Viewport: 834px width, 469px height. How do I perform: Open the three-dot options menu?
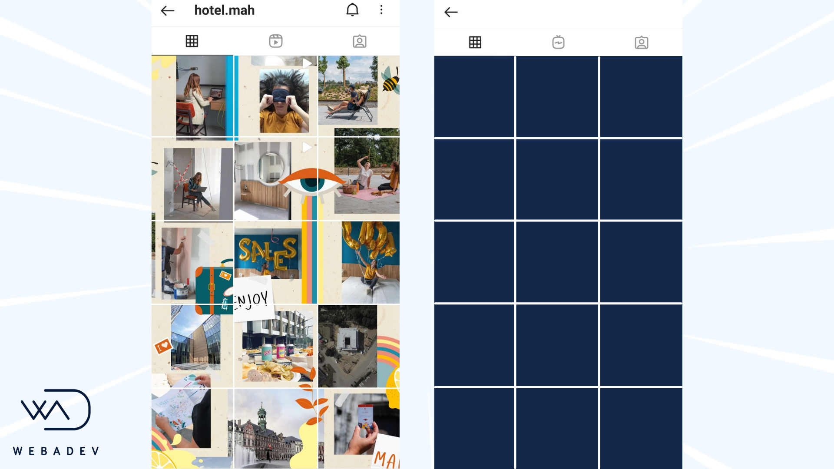(381, 10)
